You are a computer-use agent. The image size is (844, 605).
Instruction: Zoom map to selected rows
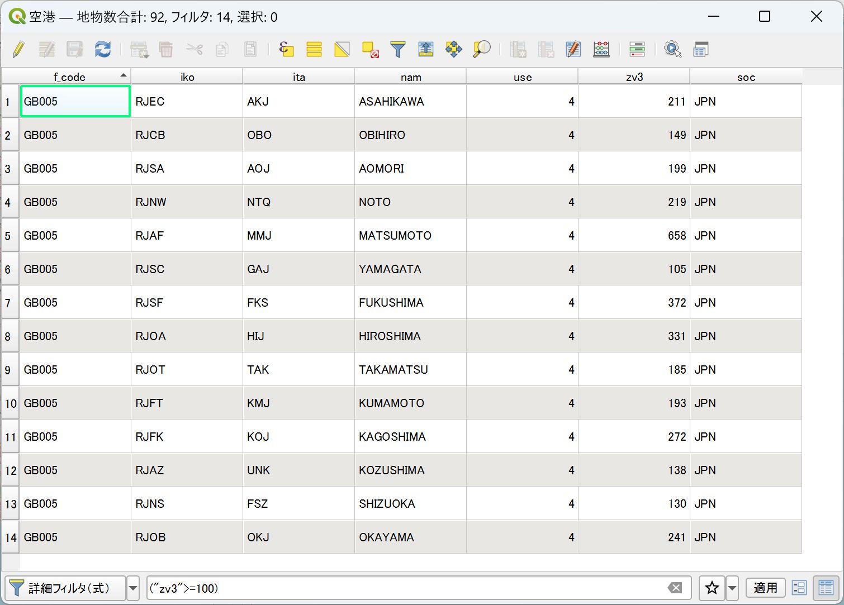click(482, 49)
